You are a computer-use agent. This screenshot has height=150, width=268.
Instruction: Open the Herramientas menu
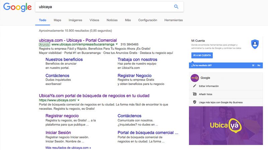click(174, 20)
